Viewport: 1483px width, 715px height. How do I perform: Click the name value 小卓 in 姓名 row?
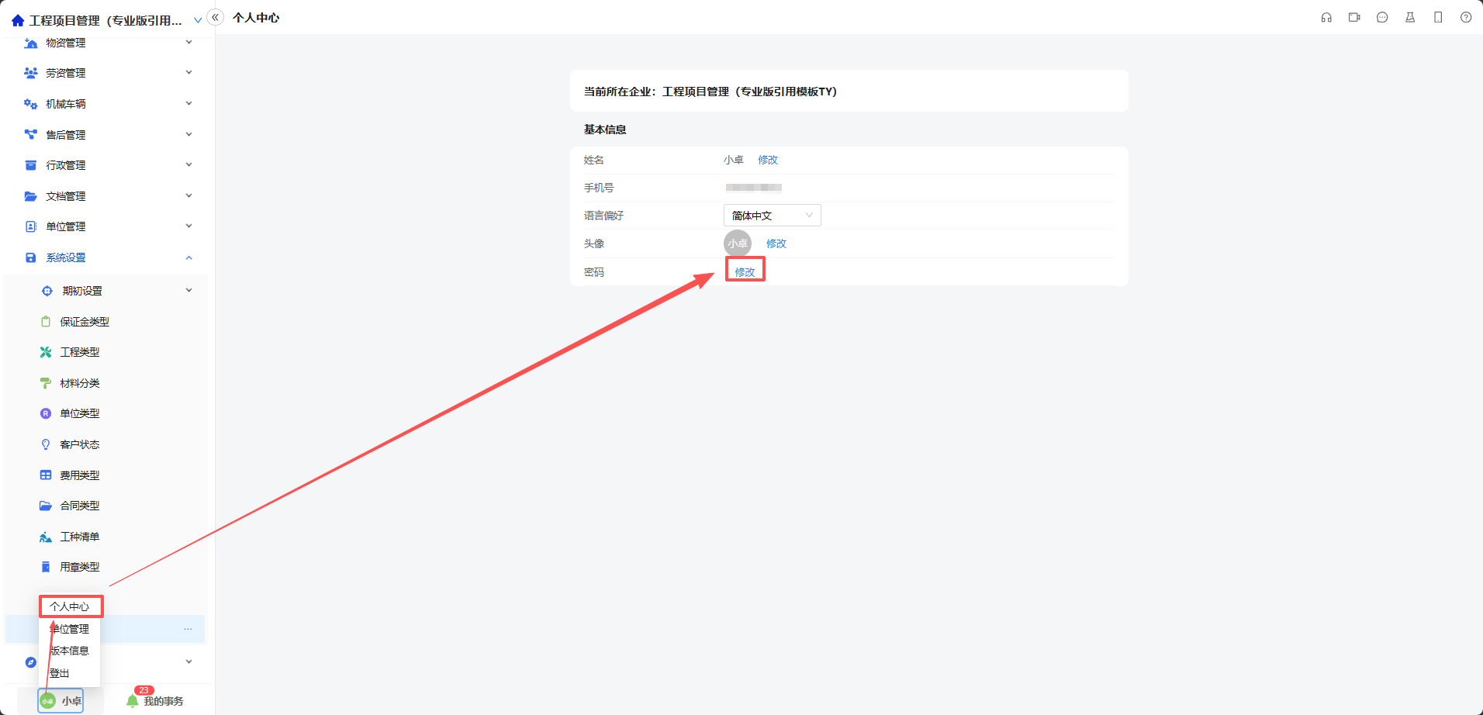[734, 160]
